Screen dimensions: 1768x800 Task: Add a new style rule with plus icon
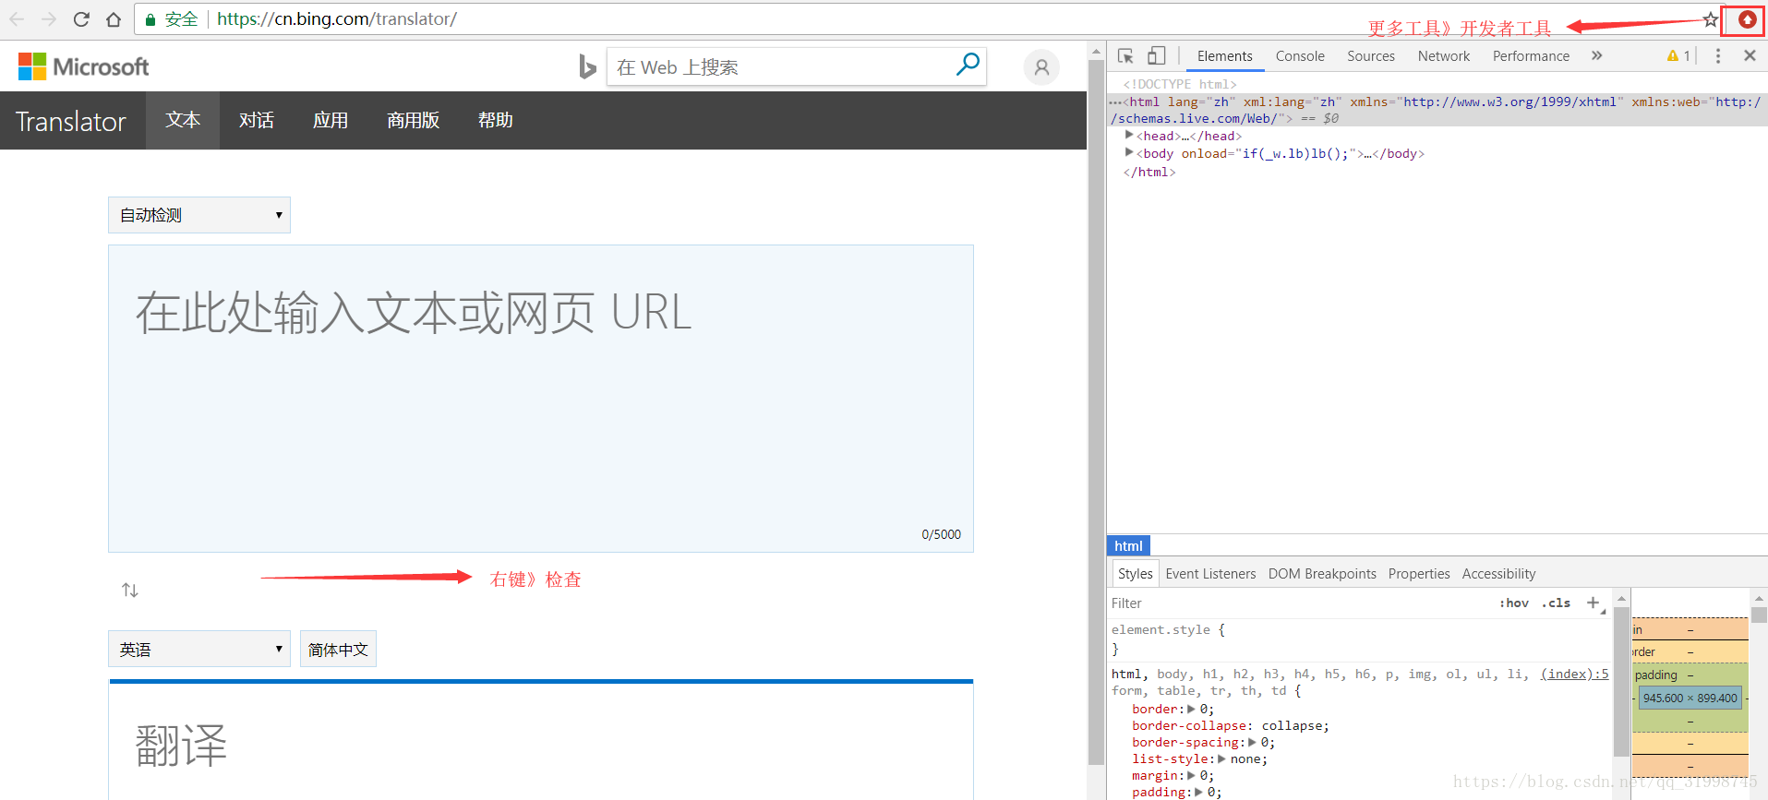[x=1593, y=603]
